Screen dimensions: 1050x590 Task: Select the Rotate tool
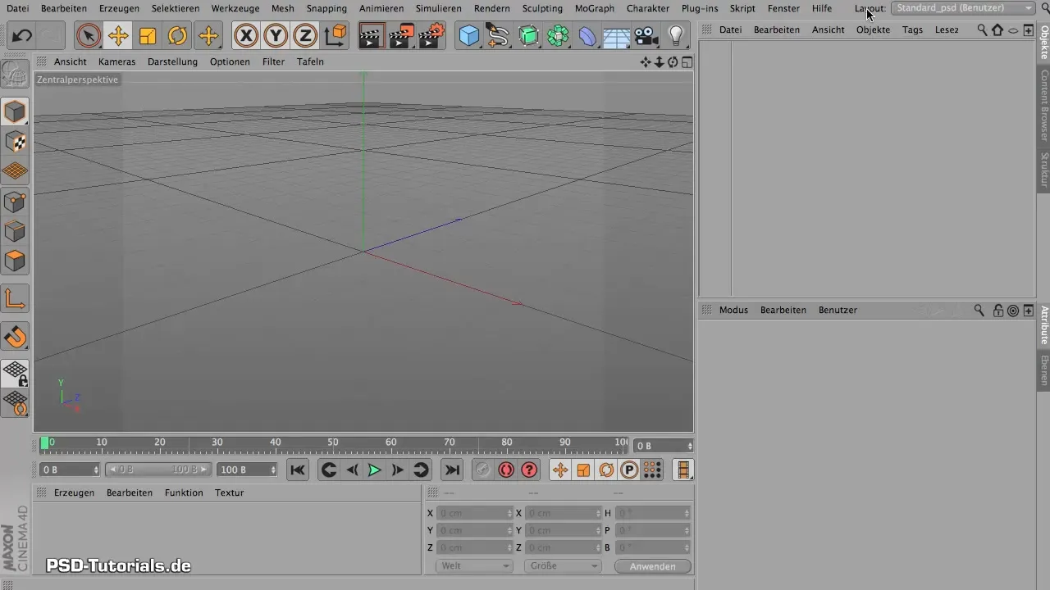click(x=177, y=36)
